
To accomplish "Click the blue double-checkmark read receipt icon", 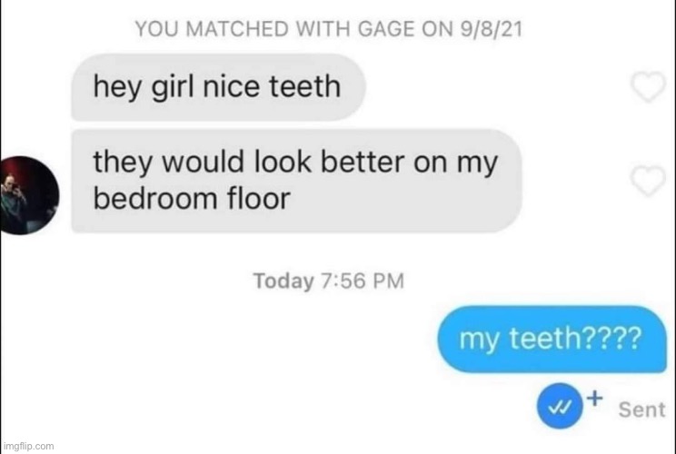I will pos(560,406).
